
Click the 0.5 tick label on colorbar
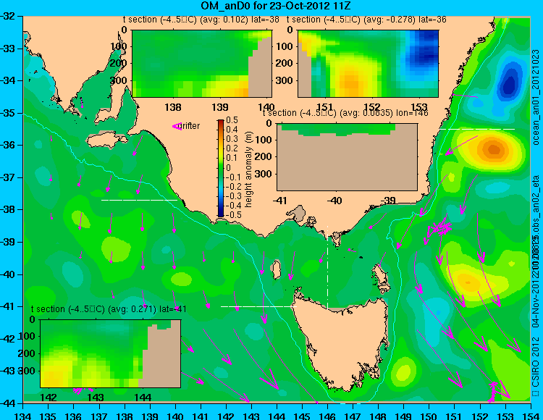coord(232,120)
